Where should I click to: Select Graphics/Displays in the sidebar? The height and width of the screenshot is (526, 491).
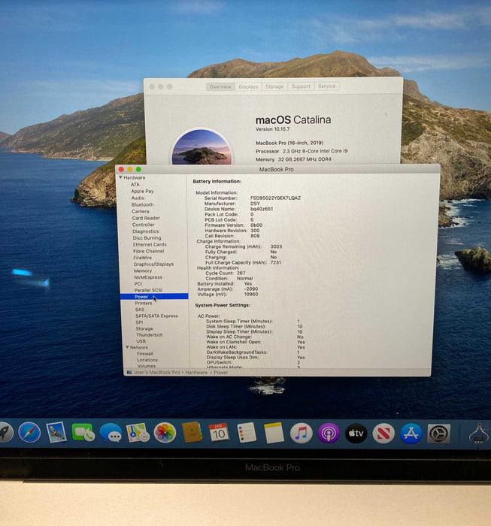(x=153, y=265)
